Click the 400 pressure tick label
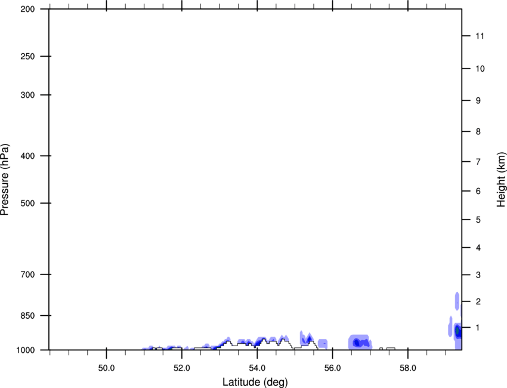This screenshot has width=507, height=388. pyautogui.click(x=27, y=156)
